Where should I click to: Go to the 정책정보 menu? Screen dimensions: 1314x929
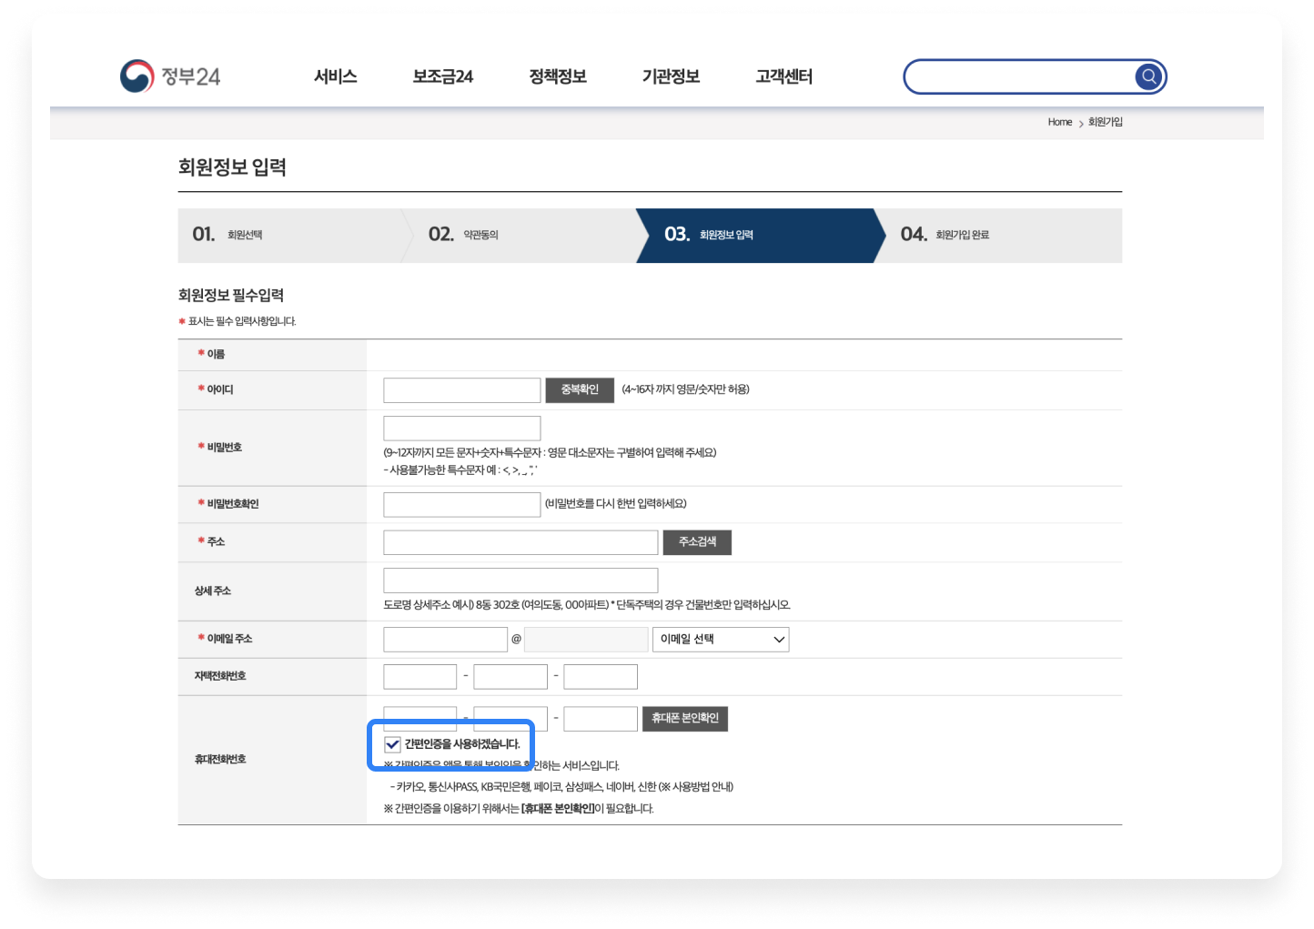click(x=558, y=76)
